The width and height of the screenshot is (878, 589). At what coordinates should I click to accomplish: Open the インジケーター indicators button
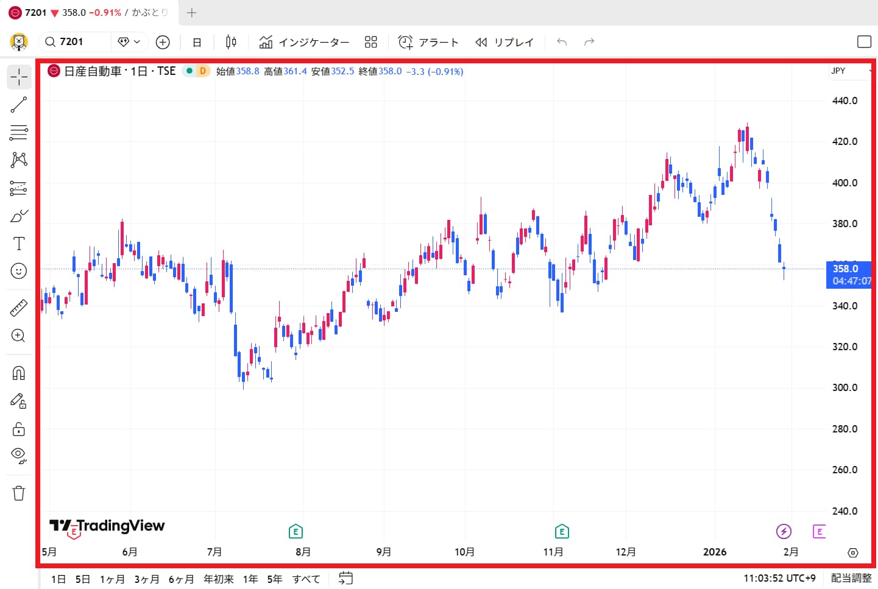(x=304, y=42)
